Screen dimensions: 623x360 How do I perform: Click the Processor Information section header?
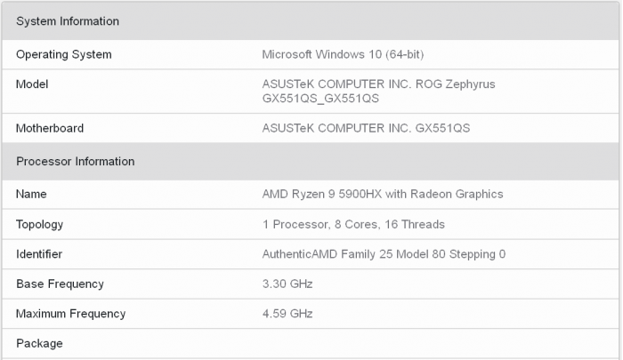76,162
